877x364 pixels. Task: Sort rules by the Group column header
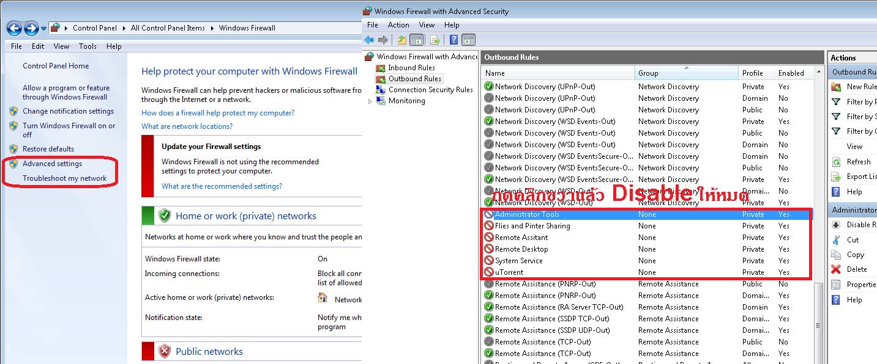pos(687,73)
